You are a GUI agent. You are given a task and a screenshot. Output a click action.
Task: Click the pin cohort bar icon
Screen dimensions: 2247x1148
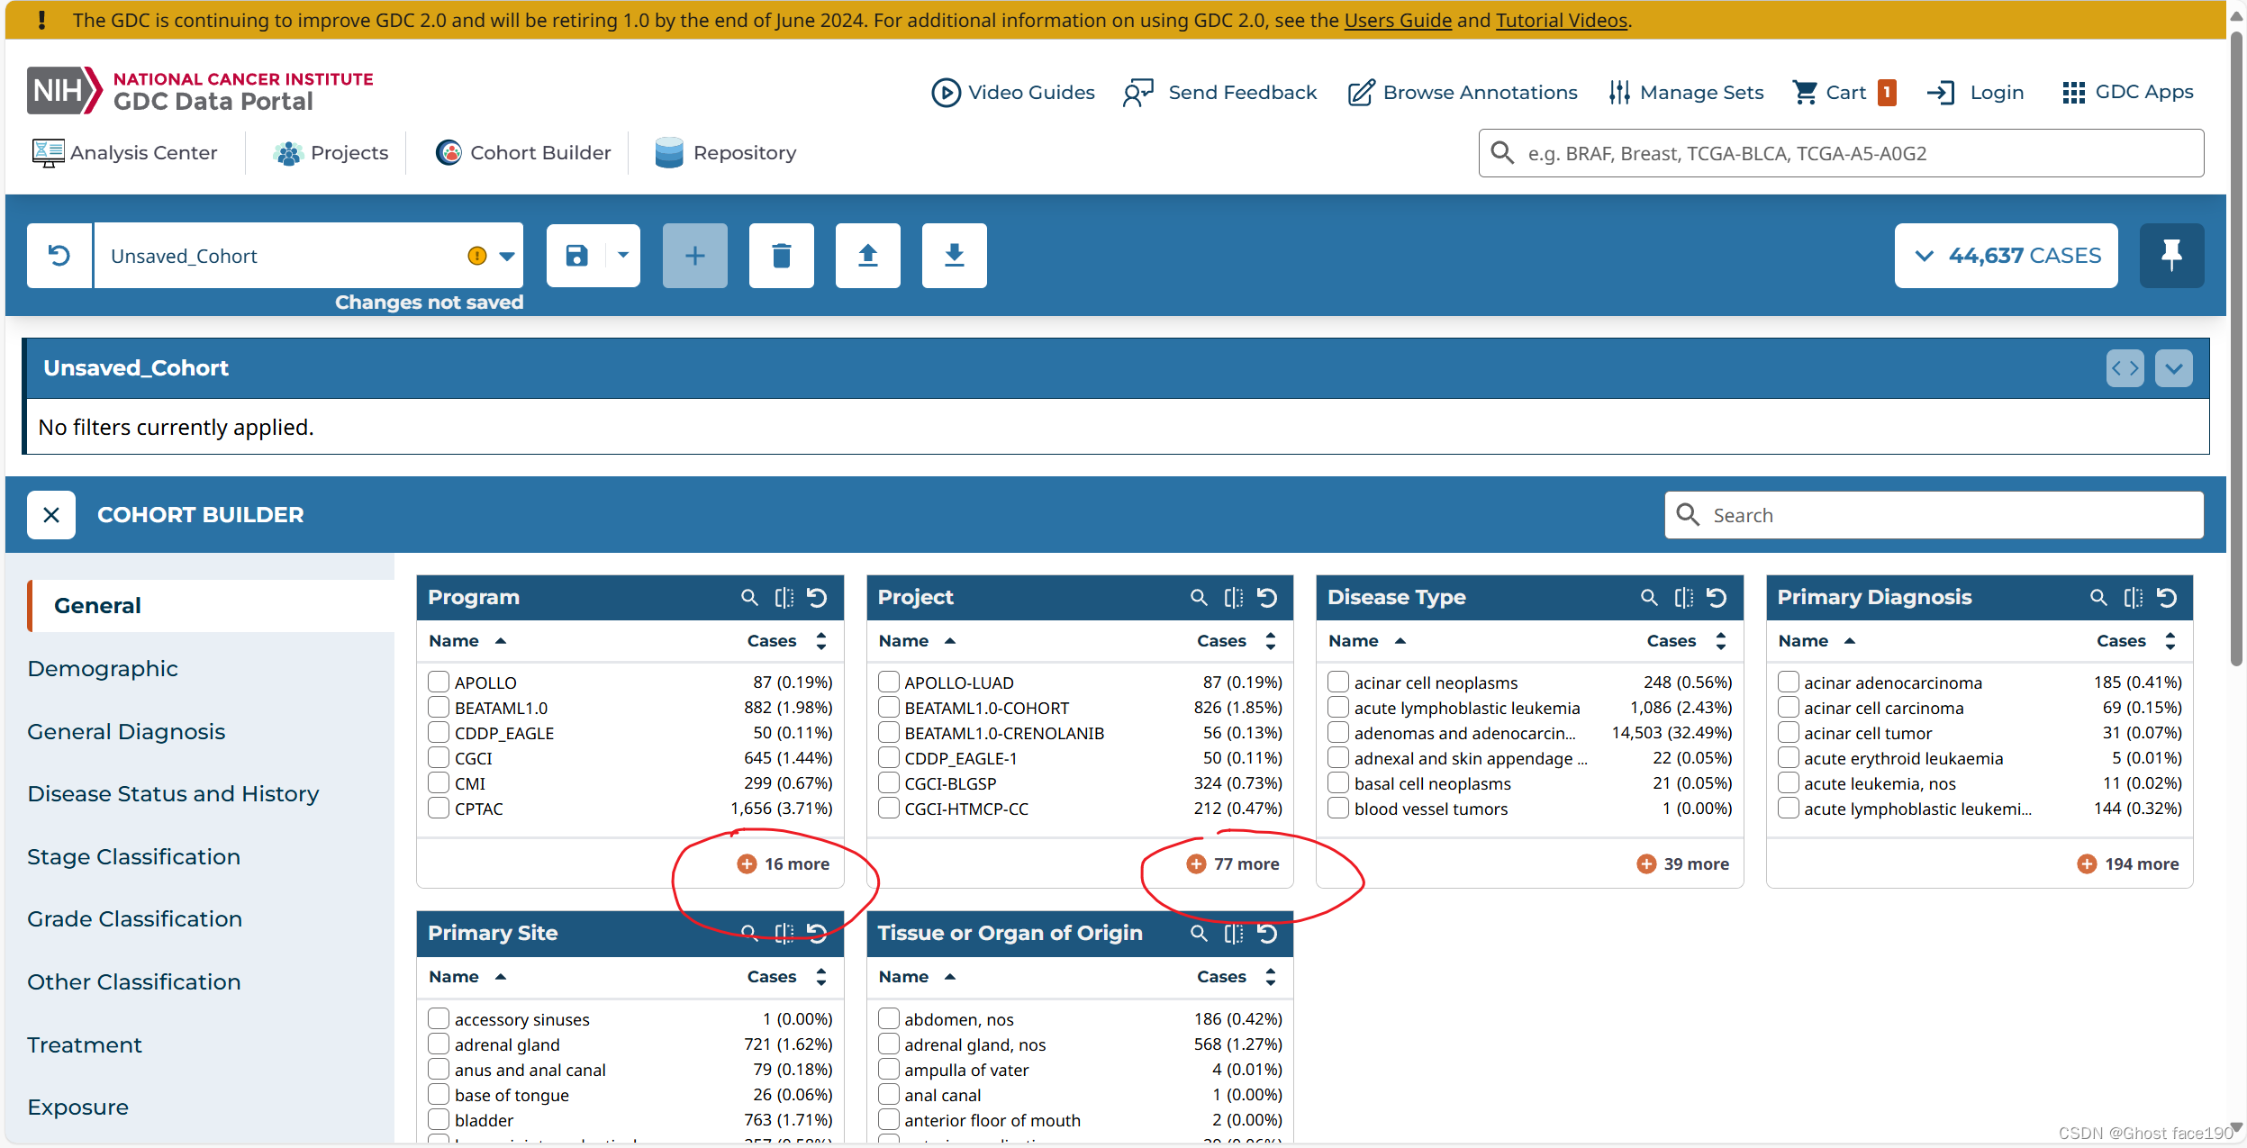(2170, 256)
